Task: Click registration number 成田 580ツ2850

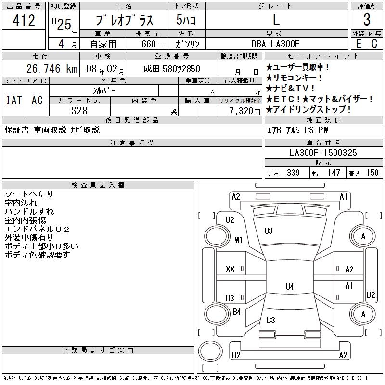Action: tap(172, 69)
